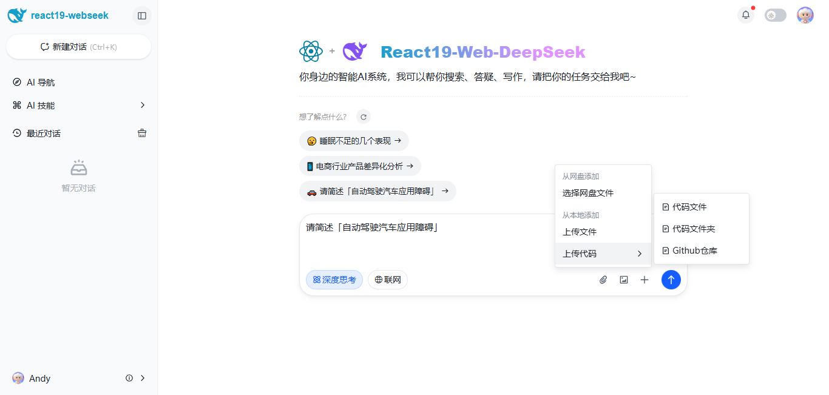Click the 暂无对话 text
The image size is (829, 395).
coord(78,188)
